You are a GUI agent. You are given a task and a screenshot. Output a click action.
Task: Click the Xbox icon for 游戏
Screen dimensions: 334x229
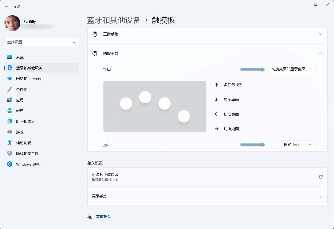click(x=10, y=132)
